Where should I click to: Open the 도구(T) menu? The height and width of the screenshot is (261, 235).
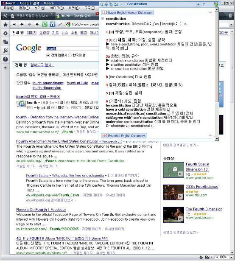coord(90,8)
